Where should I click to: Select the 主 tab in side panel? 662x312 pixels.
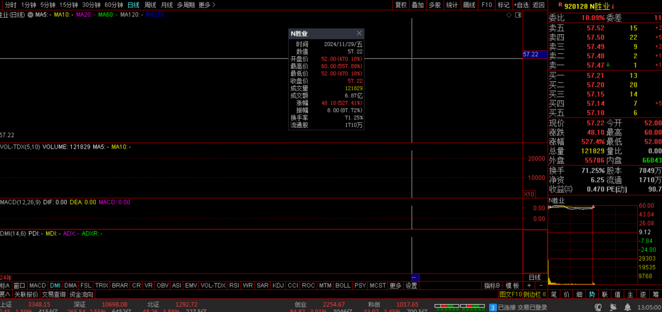(x=630, y=294)
